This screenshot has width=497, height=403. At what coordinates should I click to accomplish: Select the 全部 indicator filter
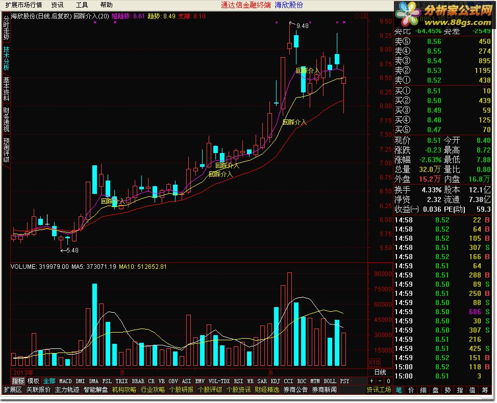[x=49, y=381]
